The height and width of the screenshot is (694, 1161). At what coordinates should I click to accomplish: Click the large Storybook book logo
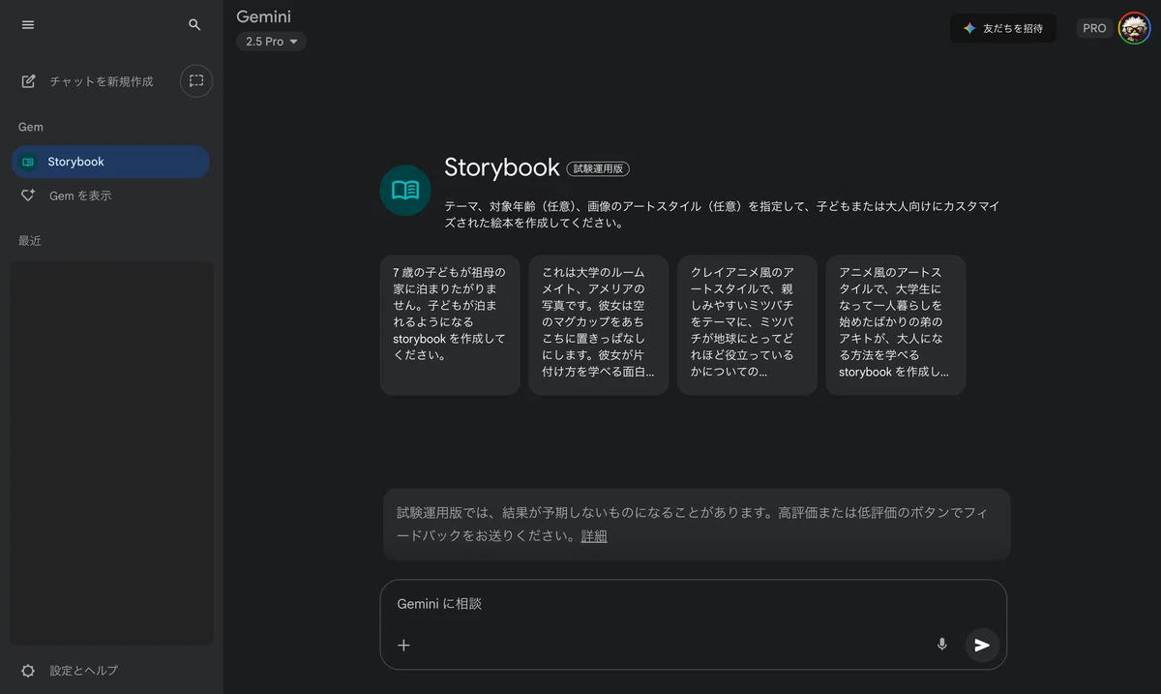tap(405, 190)
